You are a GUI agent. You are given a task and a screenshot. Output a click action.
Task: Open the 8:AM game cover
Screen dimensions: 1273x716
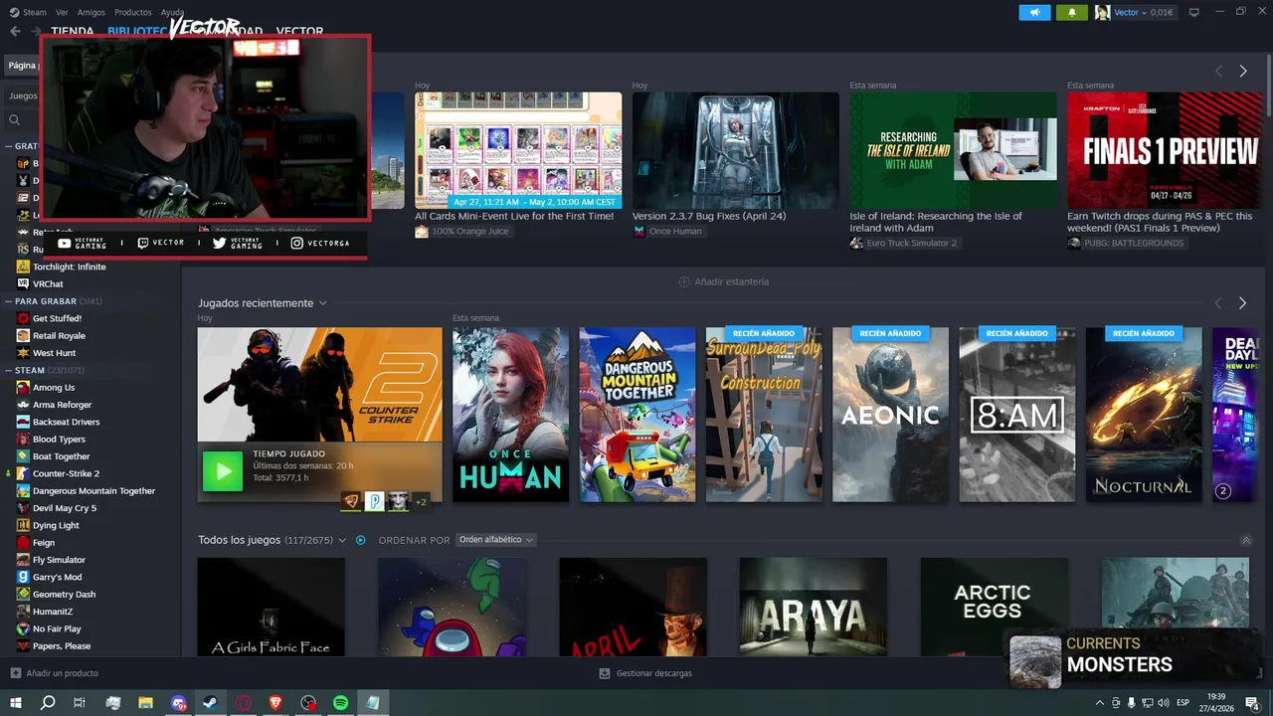point(1016,415)
